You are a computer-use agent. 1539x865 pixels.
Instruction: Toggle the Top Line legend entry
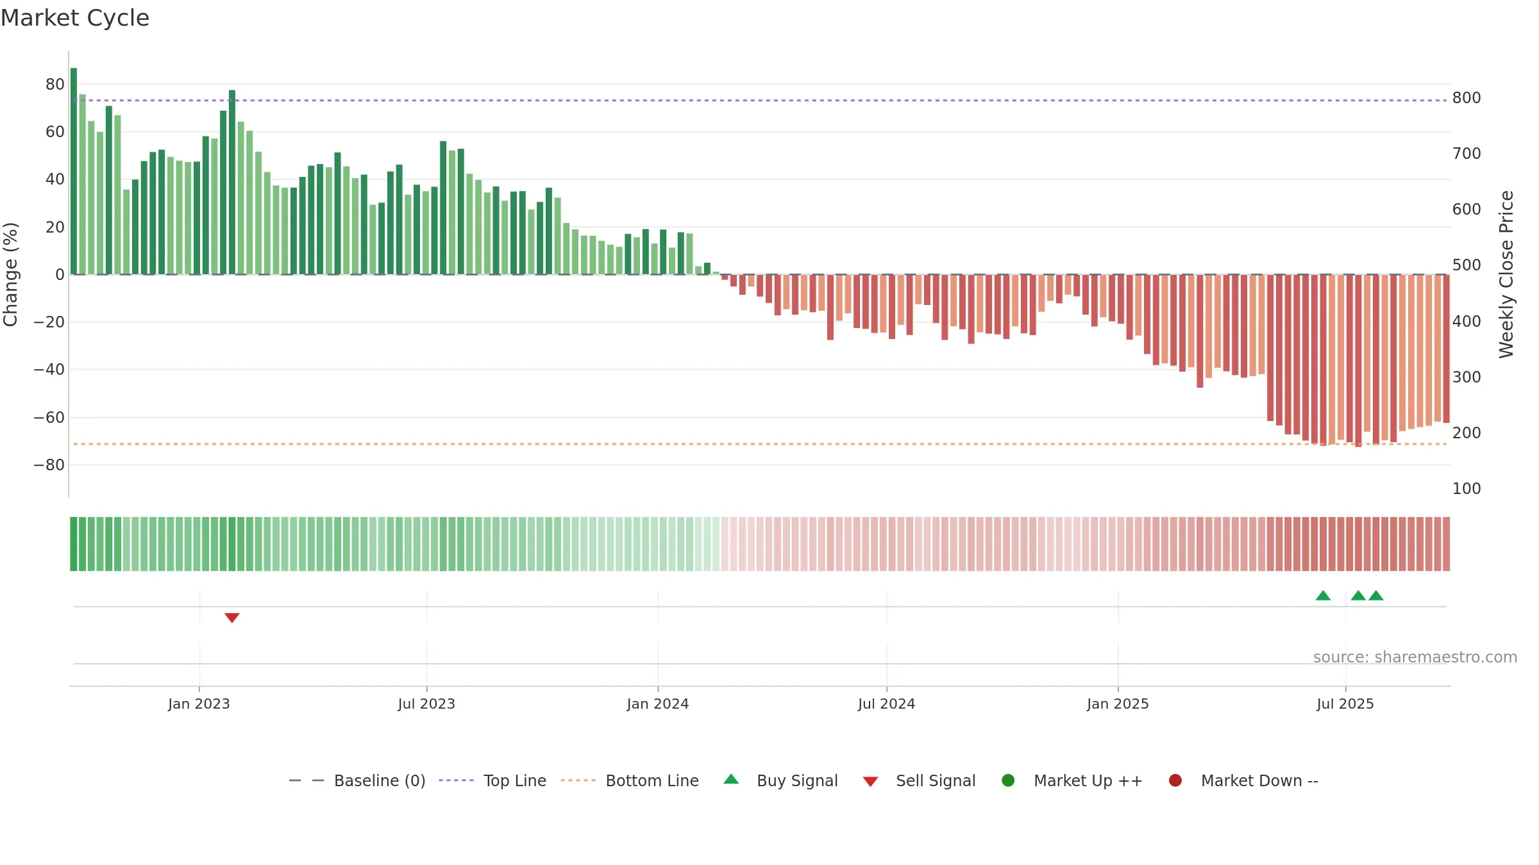[x=492, y=780]
